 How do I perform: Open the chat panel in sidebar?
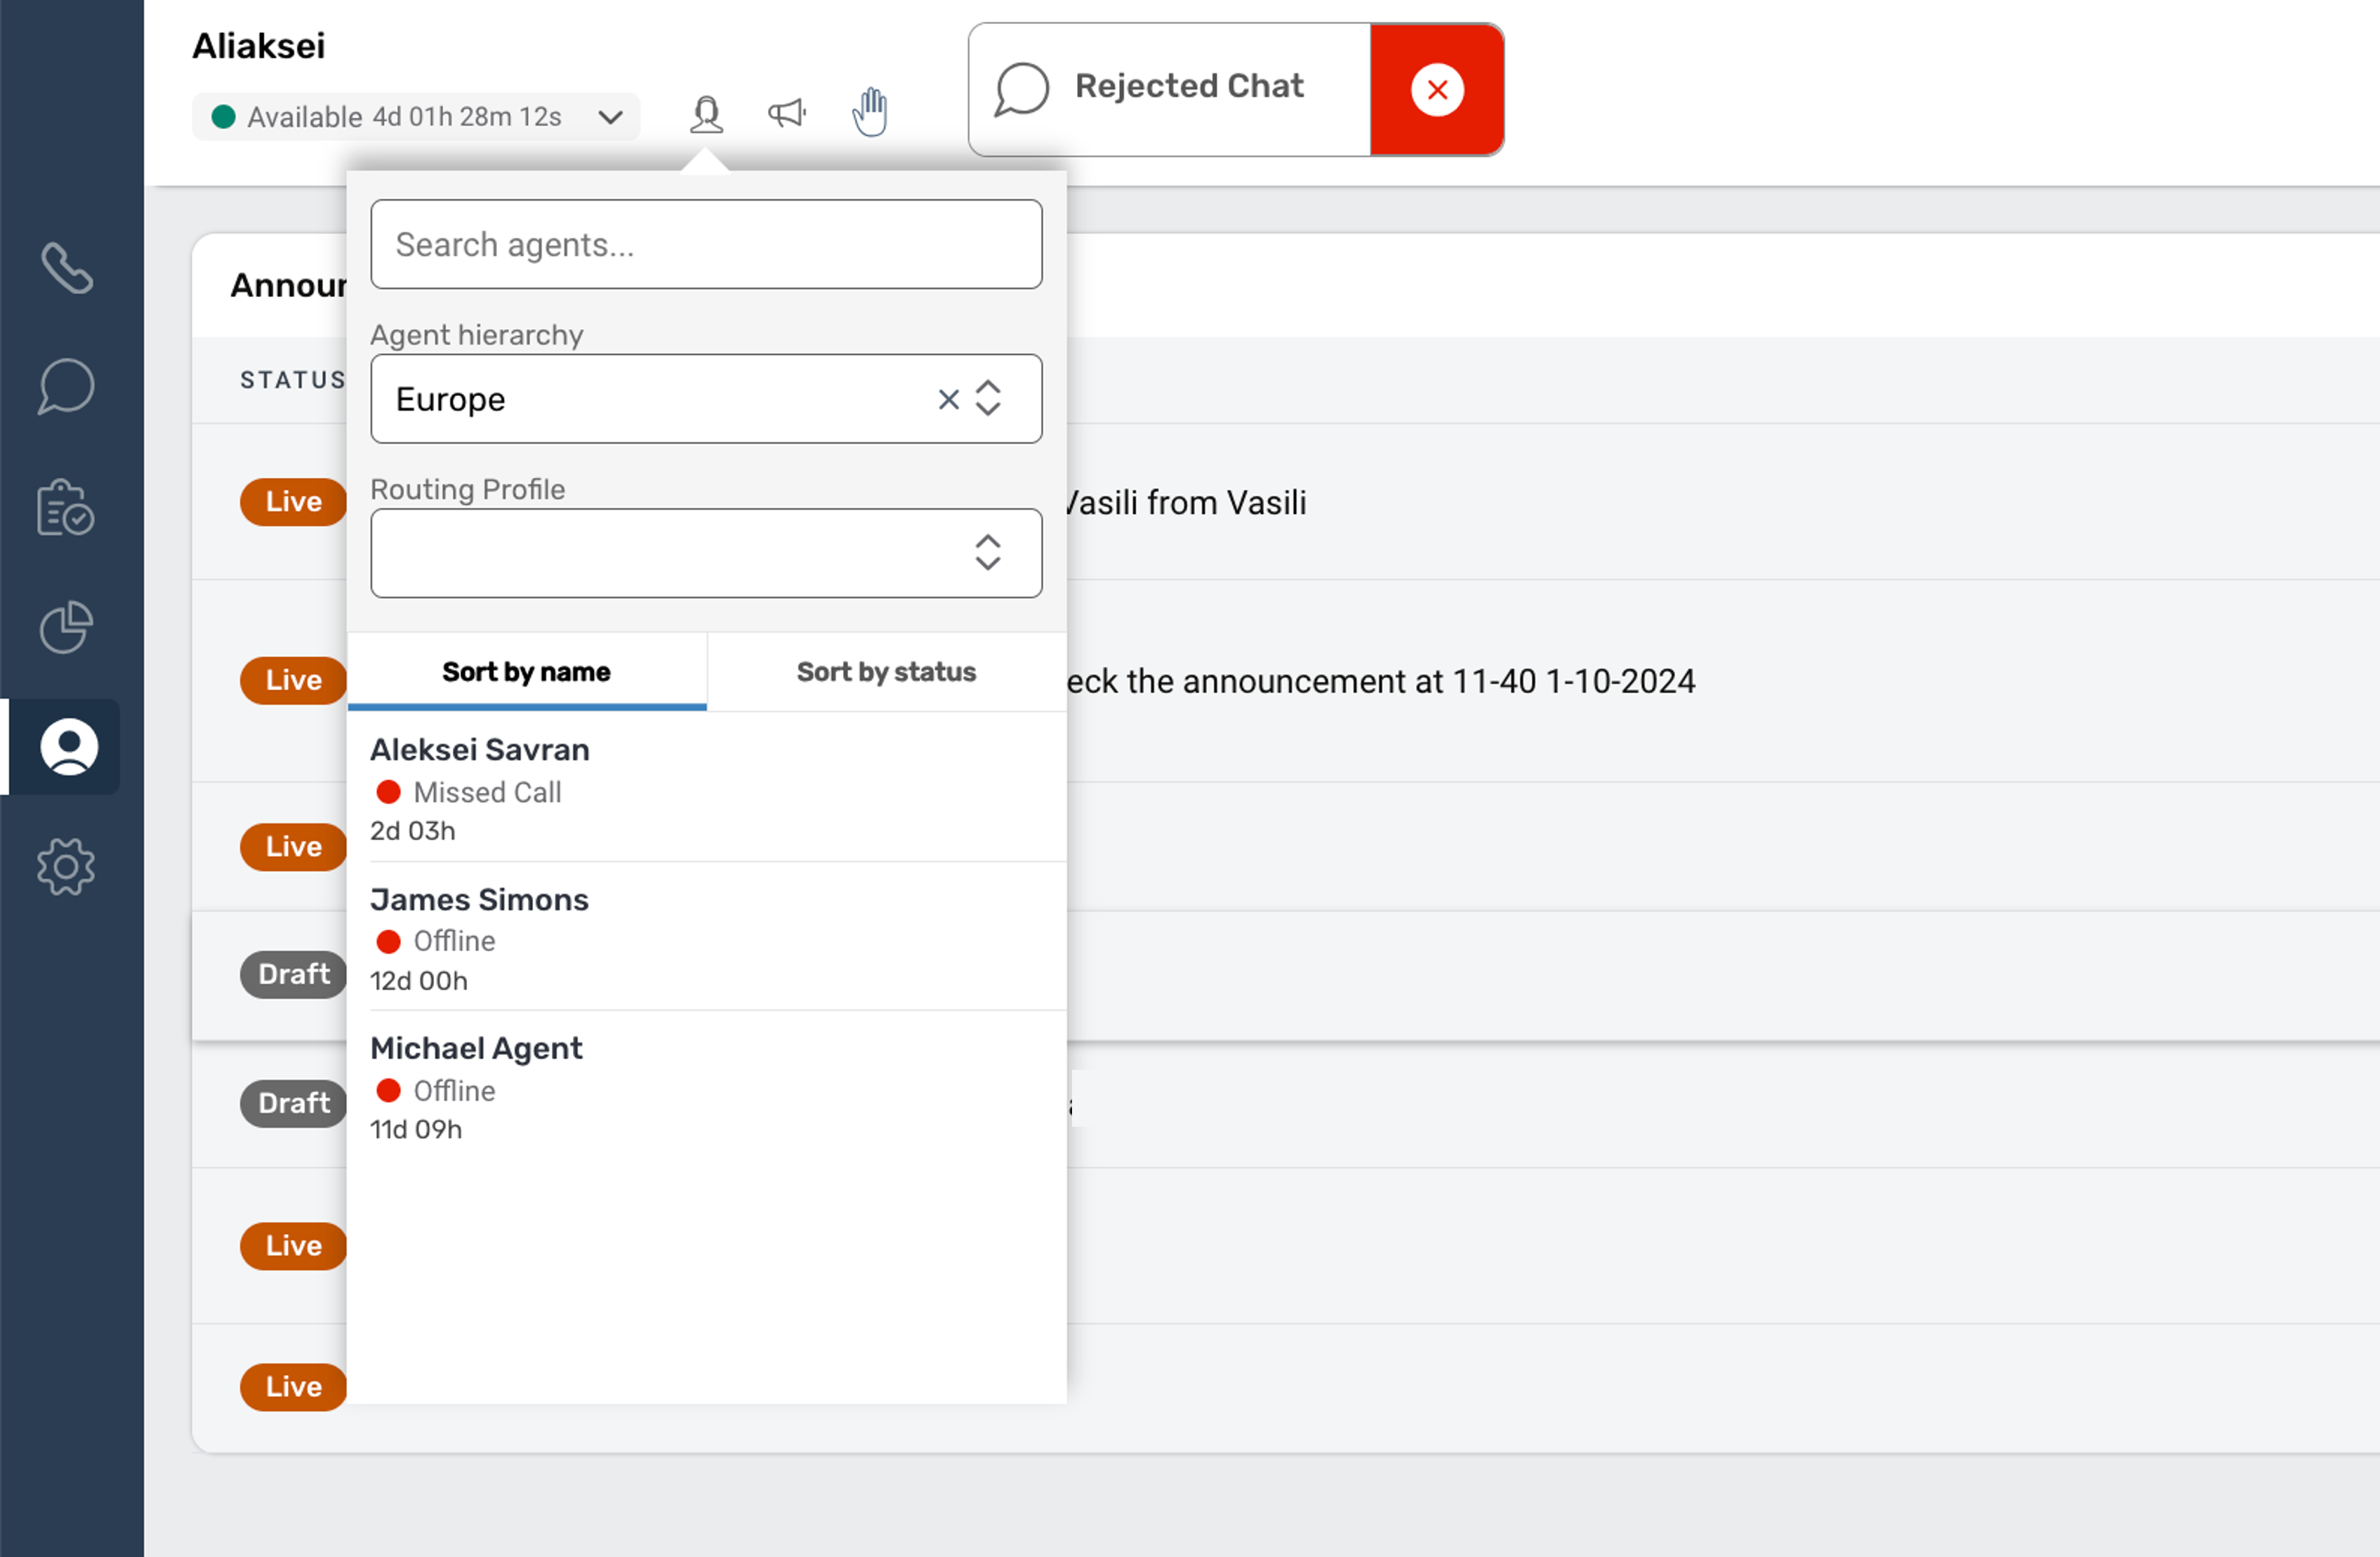pyautogui.click(x=67, y=387)
